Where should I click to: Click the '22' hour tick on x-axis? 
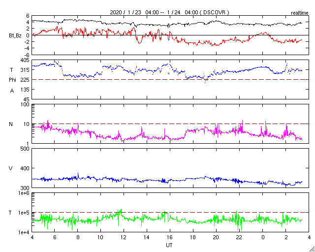point(240,238)
